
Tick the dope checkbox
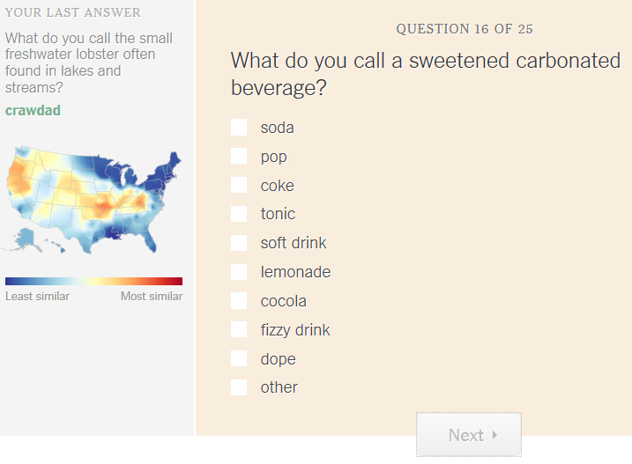pyautogui.click(x=239, y=359)
